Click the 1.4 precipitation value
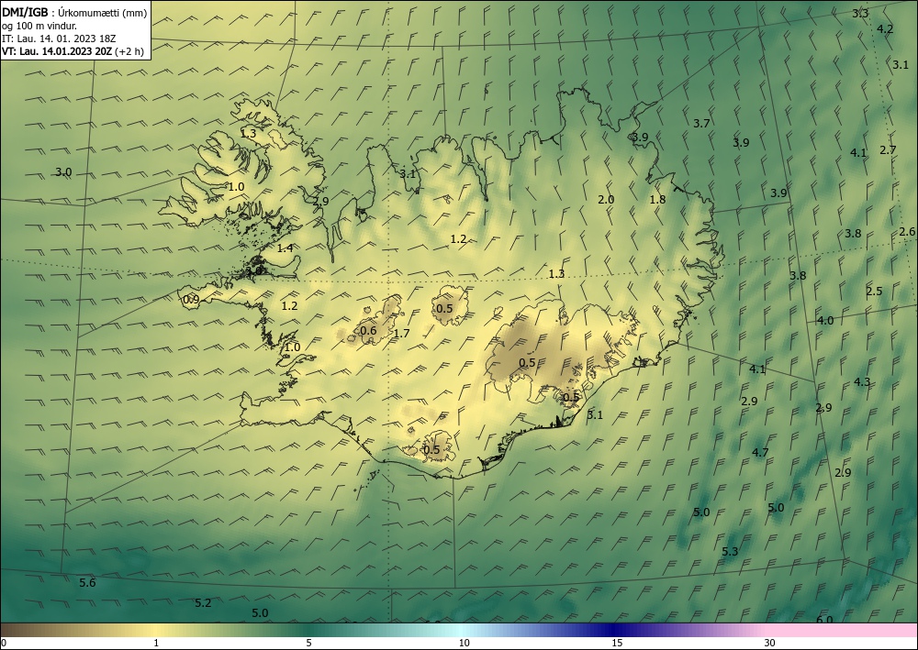Viewport: 918px width, 650px height. coord(285,248)
